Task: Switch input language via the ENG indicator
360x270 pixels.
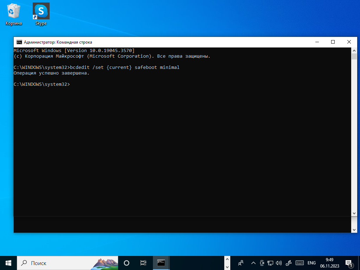Action: pyautogui.click(x=311, y=263)
